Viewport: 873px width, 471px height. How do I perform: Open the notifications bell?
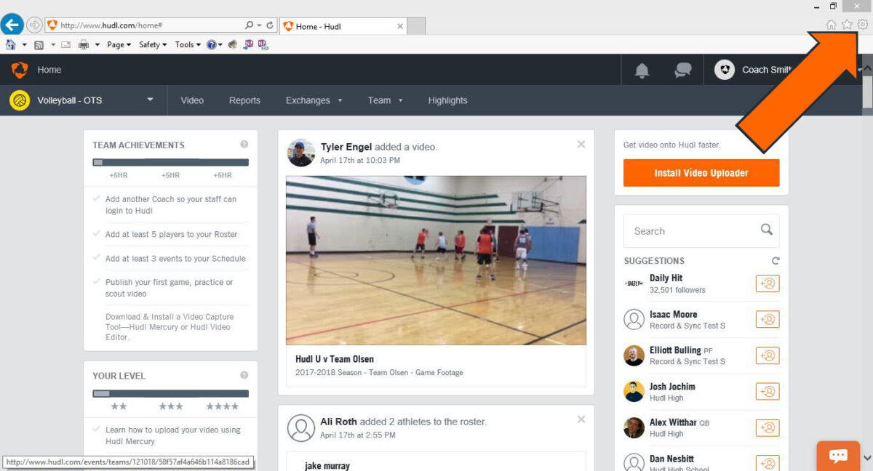pyautogui.click(x=642, y=71)
